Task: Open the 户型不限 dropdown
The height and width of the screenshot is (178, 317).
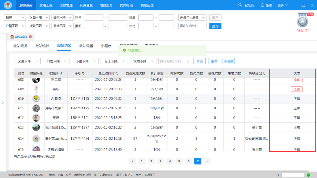Action: (15, 26)
